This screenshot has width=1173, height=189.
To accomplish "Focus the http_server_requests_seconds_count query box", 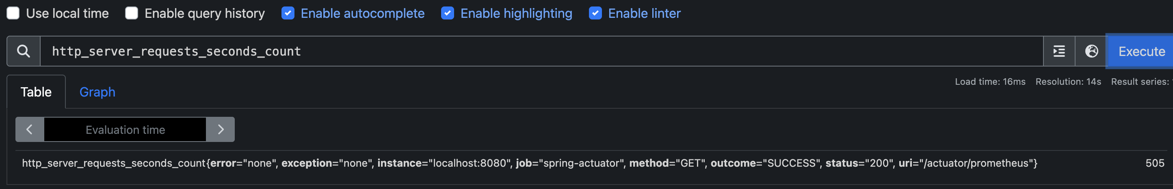I will pos(537,52).
